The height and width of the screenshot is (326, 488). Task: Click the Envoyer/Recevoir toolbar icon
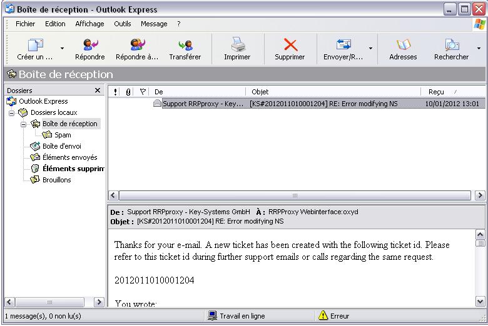pyautogui.click(x=343, y=45)
